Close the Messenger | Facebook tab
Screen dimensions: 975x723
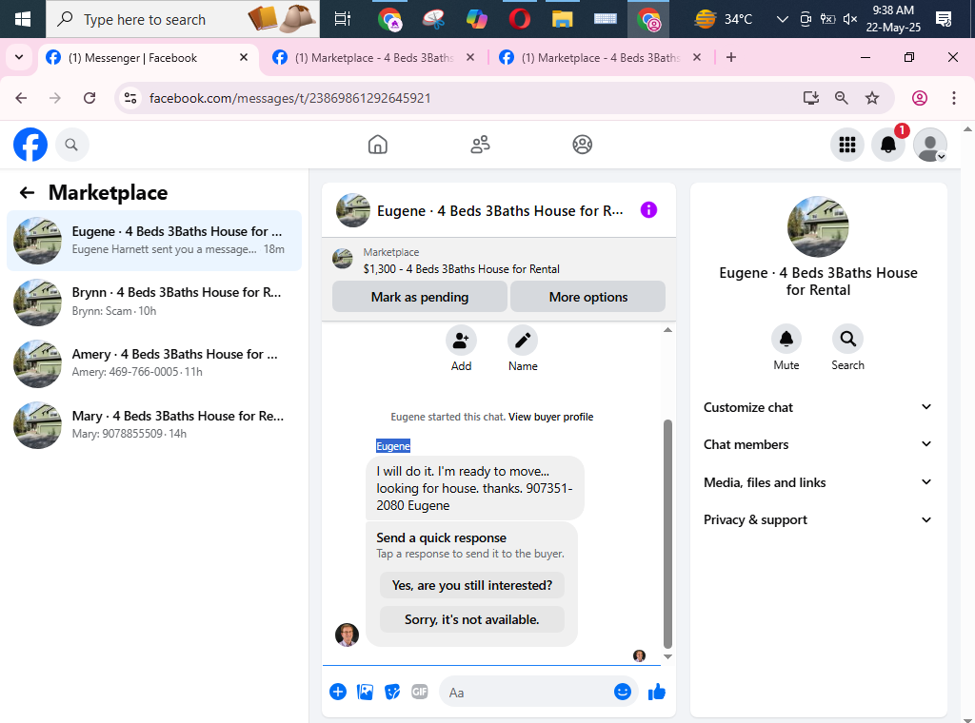(244, 57)
